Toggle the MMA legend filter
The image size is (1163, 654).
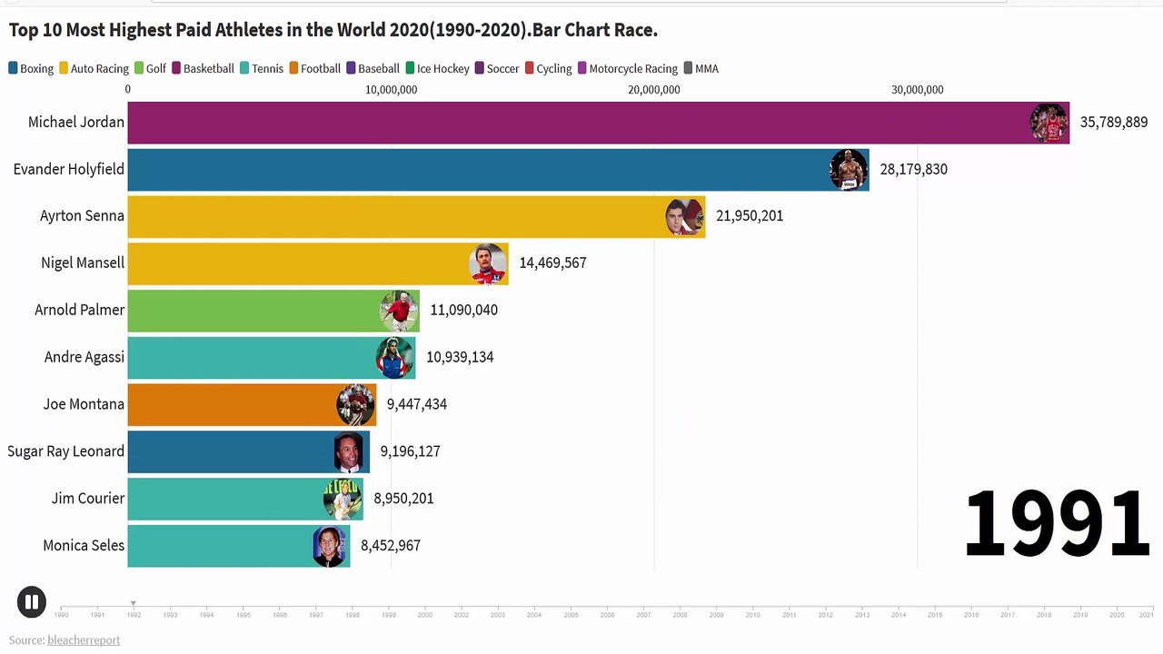[x=701, y=68]
